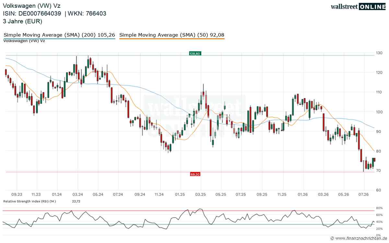This screenshot has width=389, height=243.
Task: Click the 09.25 date axis label
Action: coord(262,194)
